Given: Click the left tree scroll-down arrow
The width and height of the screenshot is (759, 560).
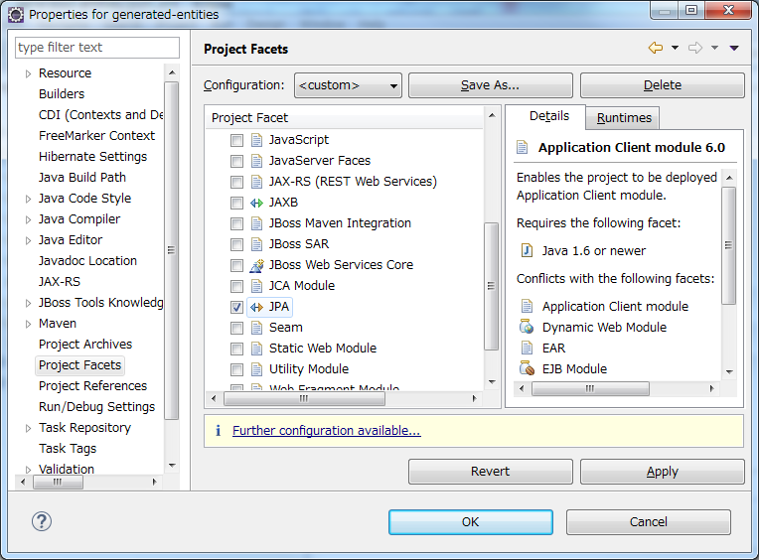Looking at the screenshot, I should [172, 466].
